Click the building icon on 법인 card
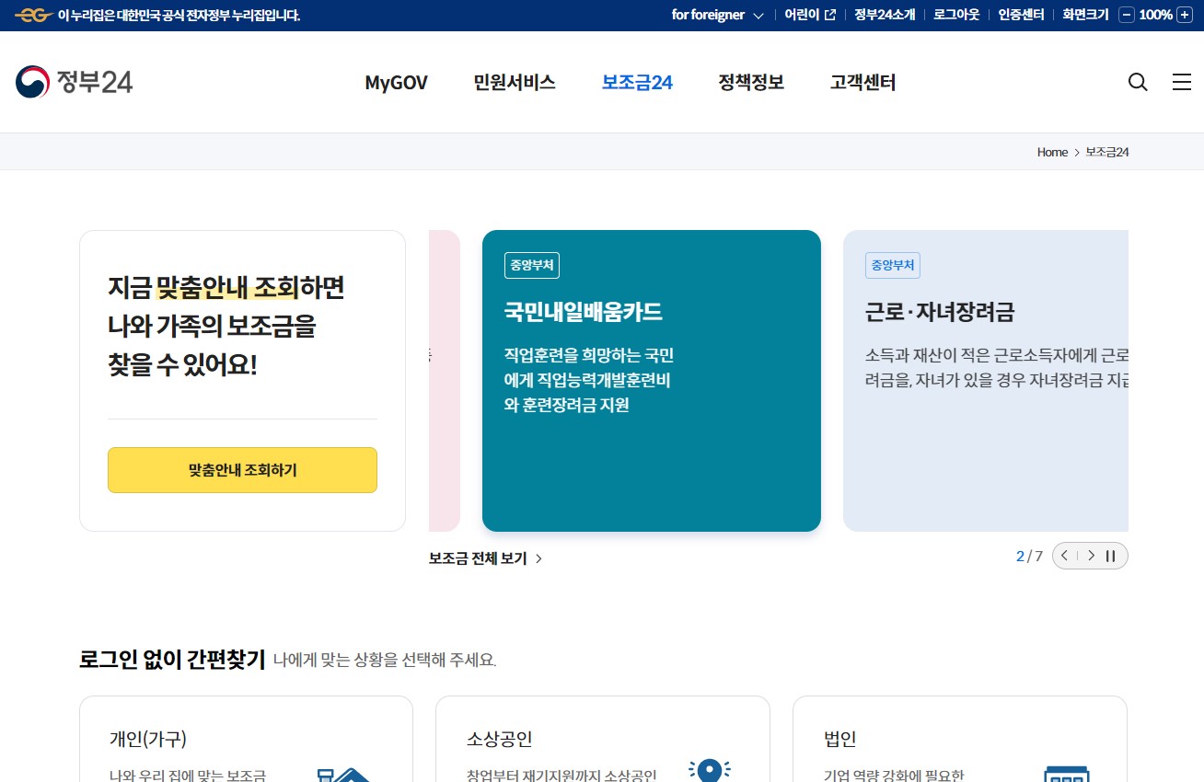This screenshot has height=782, width=1204. (1067, 774)
